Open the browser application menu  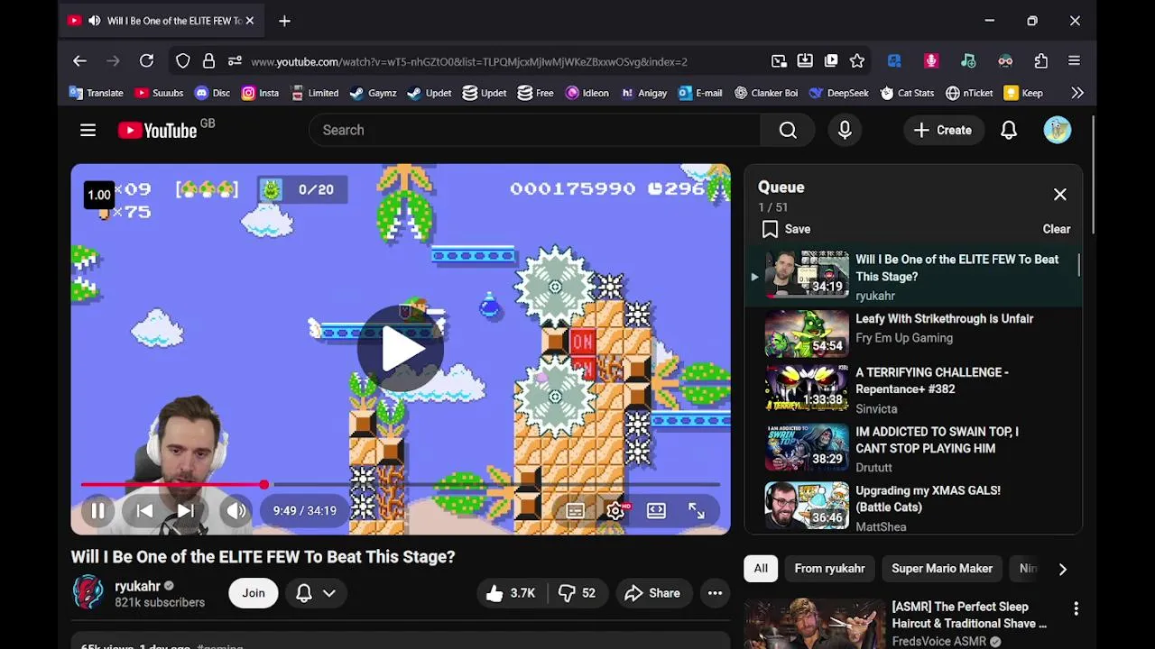pos(1074,61)
